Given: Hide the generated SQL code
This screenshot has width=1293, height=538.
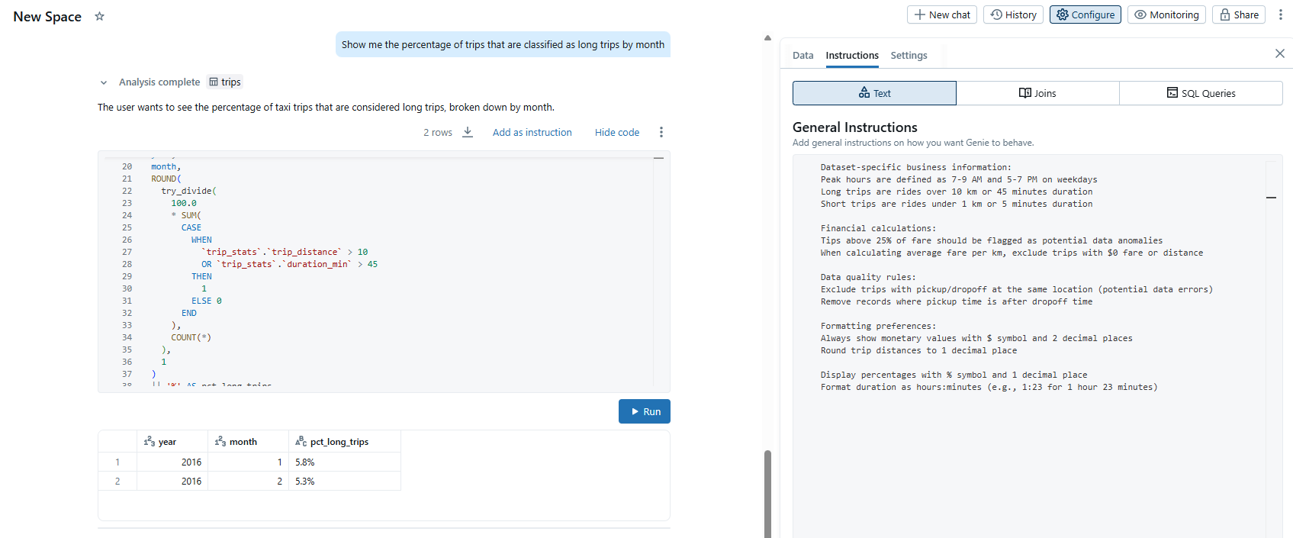Looking at the screenshot, I should [x=616, y=132].
